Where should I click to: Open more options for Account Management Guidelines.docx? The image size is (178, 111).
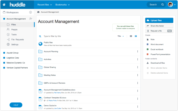coord(138,91)
